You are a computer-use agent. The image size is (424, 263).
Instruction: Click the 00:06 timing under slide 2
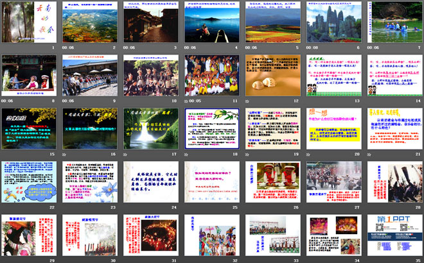(x=69, y=47)
